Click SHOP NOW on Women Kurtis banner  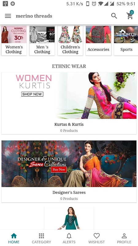pyautogui.click(x=32, y=94)
